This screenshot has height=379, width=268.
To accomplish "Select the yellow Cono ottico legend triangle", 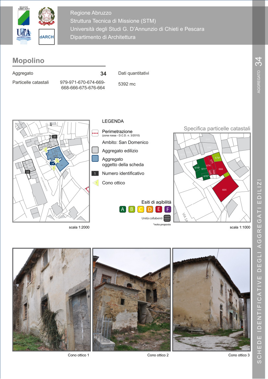I will [96, 183].
